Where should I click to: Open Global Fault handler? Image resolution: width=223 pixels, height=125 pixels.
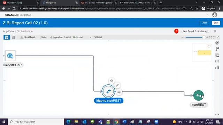click(28, 37)
